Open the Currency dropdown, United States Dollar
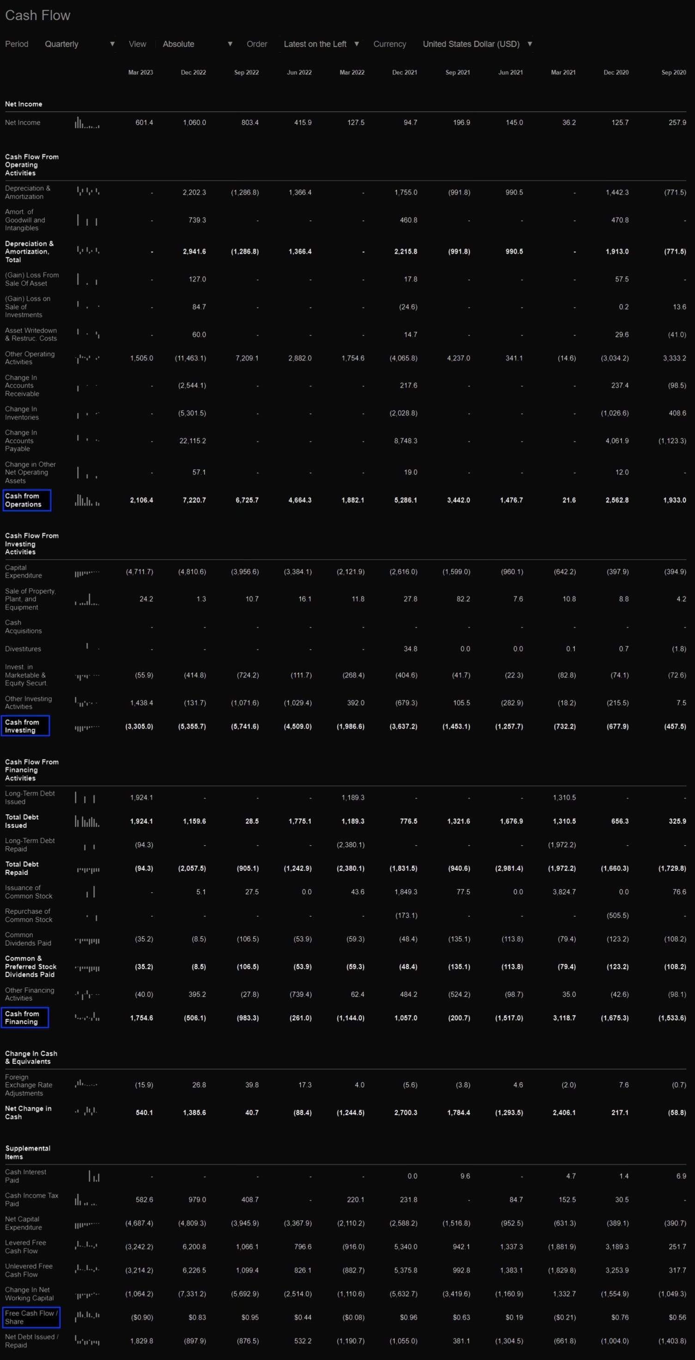This screenshot has width=695, height=1360. coord(477,44)
